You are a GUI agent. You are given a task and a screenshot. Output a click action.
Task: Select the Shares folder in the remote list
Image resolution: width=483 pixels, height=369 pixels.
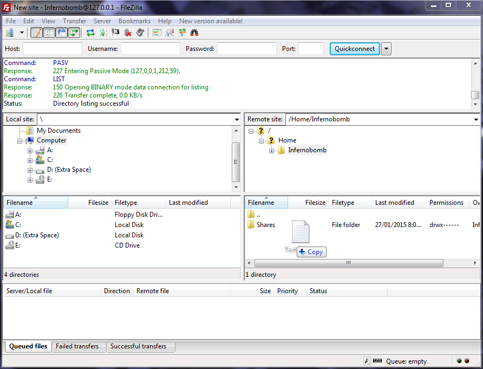362,225
